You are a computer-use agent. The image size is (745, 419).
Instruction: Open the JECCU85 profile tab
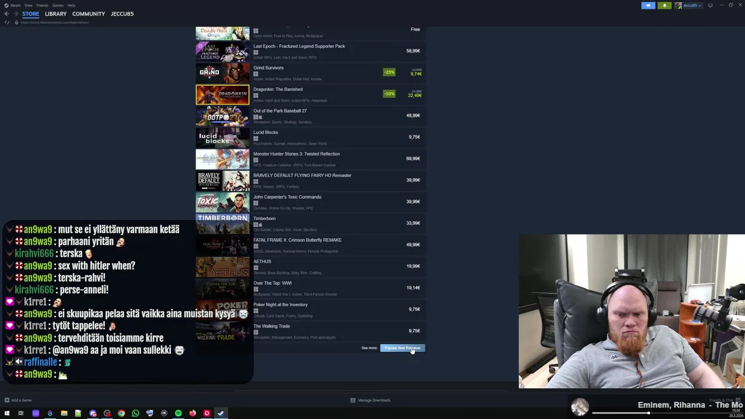[122, 14]
